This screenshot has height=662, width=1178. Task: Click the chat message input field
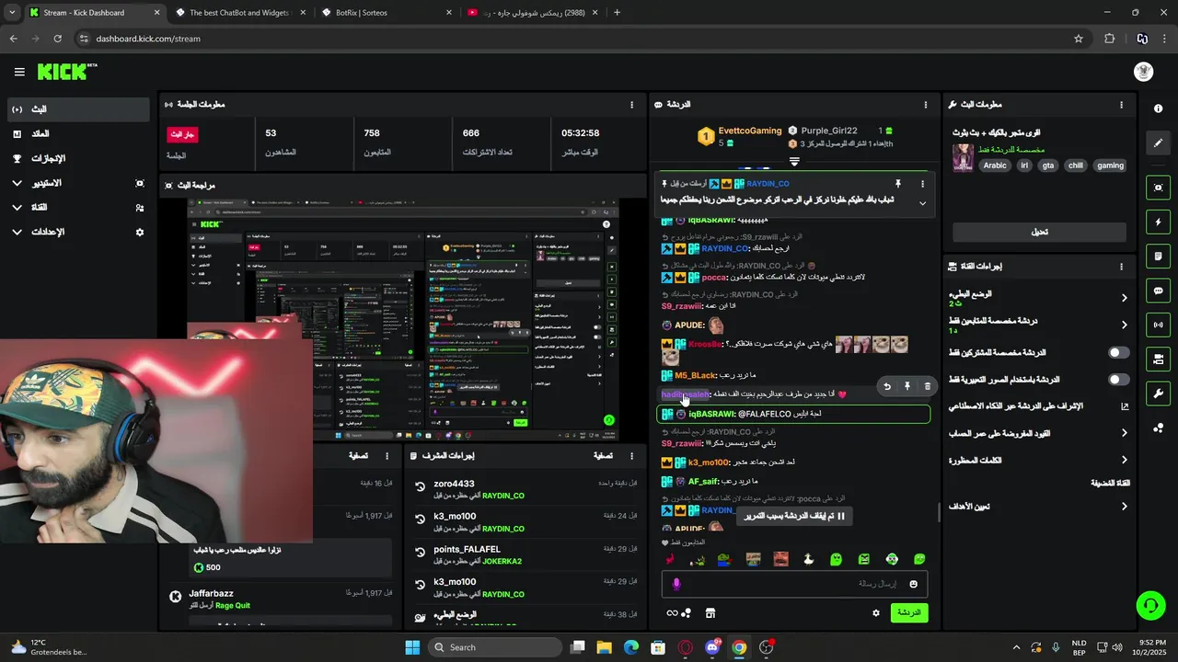coord(794,584)
